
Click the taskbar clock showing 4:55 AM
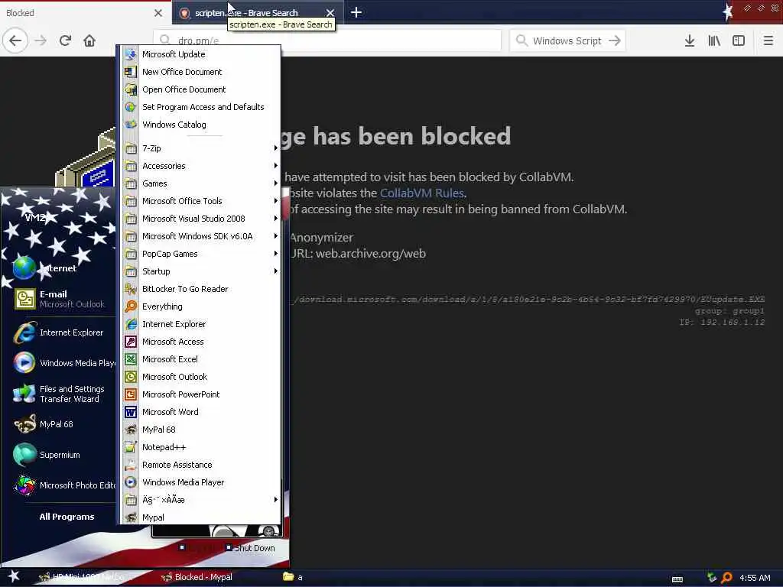(x=755, y=578)
